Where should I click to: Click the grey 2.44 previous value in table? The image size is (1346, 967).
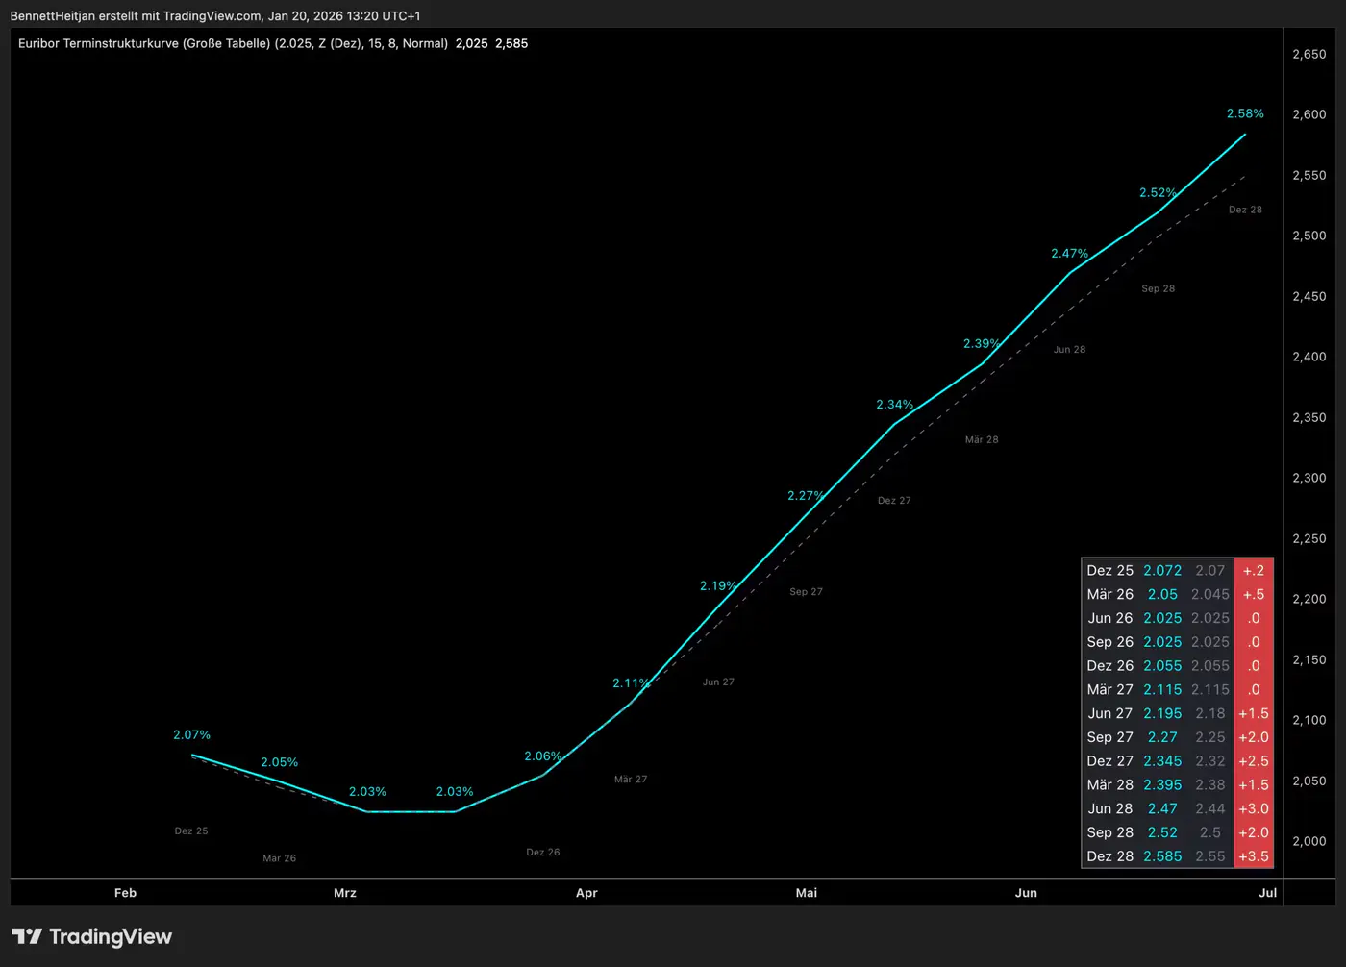click(1210, 808)
